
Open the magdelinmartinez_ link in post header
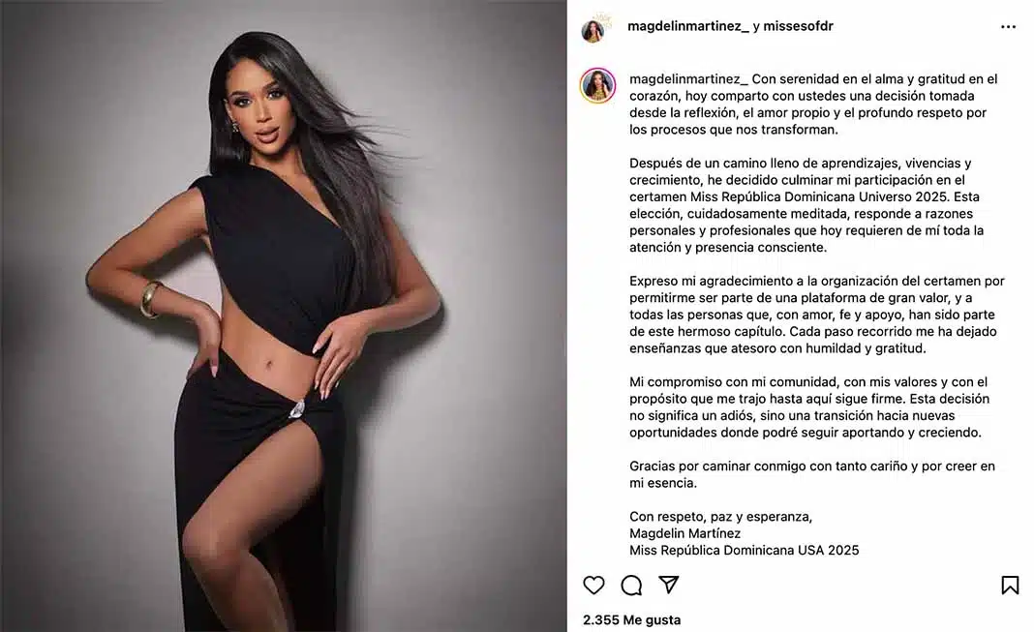687,26
